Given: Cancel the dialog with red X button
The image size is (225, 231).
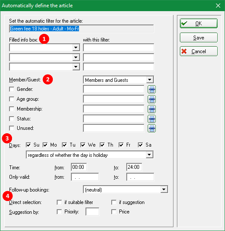Looking at the screenshot, I should 198,51.
